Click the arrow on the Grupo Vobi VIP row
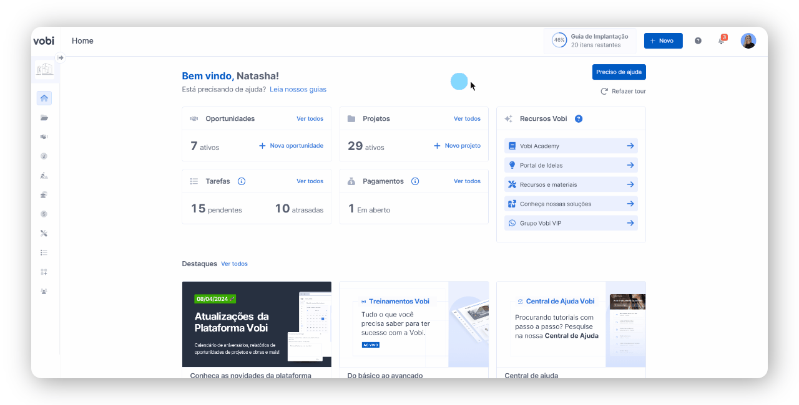The height and width of the screenshot is (405, 799). [630, 223]
